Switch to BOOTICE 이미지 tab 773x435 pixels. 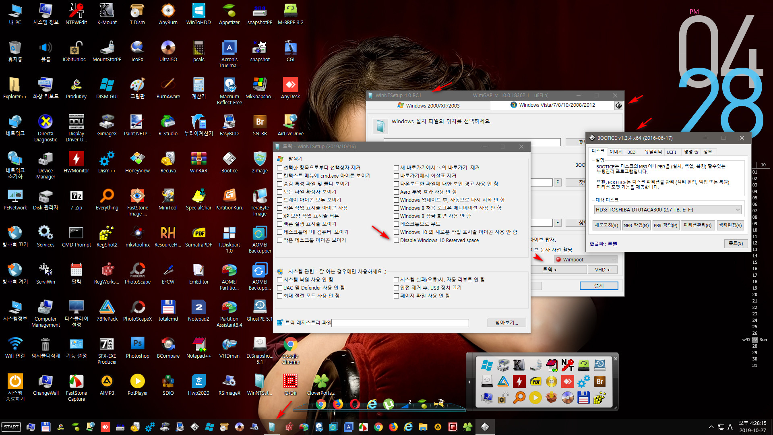point(616,152)
